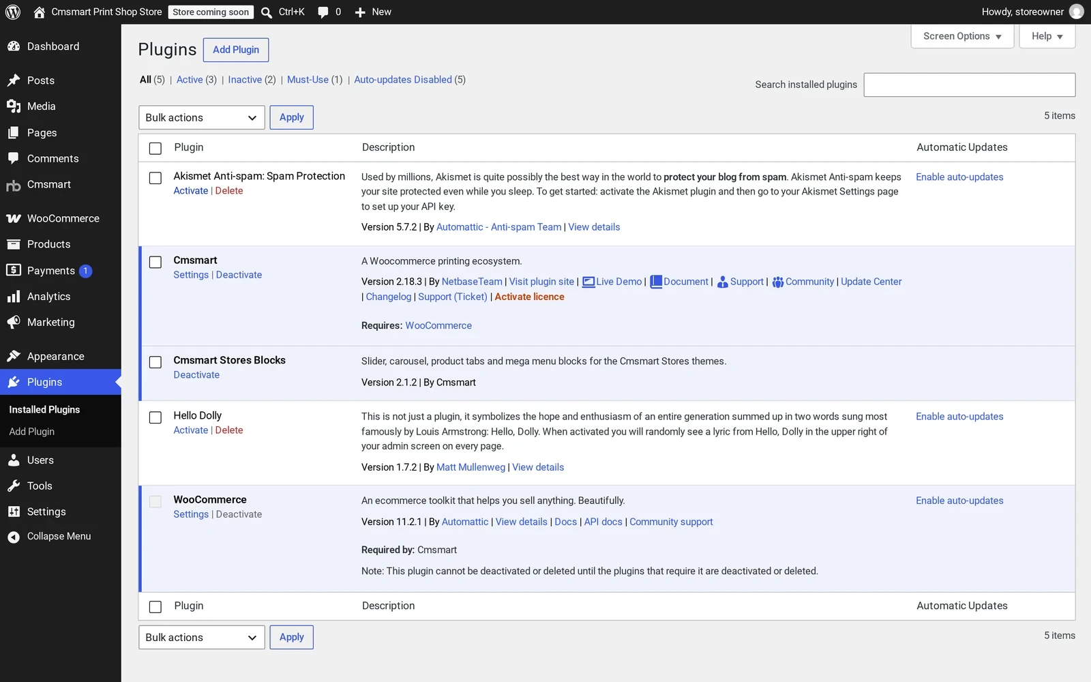Click the Appearance paintbrush icon
The height and width of the screenshot is (682, 1091).
tap(14, 356)
